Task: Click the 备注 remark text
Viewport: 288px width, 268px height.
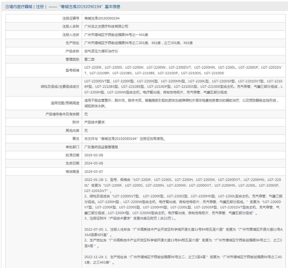Action: (125, 139)
